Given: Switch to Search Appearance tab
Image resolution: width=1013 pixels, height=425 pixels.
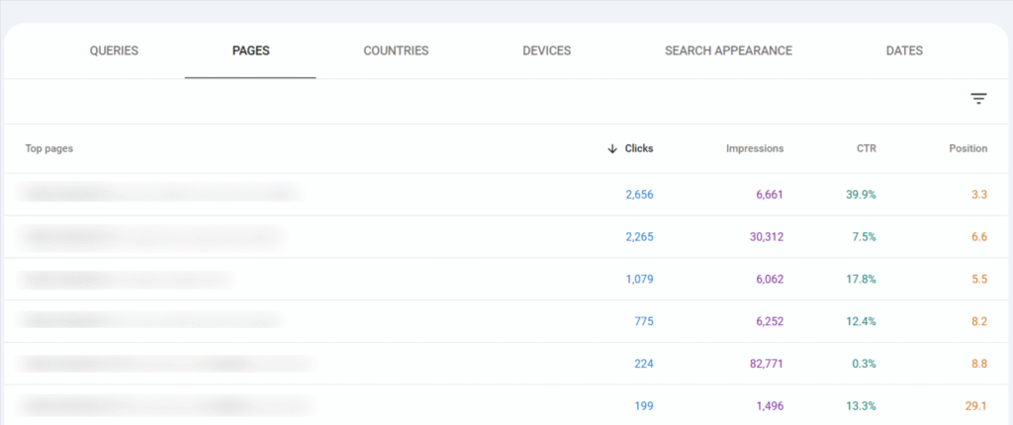Looking at the screenshot, I should [x=728, y=51].
